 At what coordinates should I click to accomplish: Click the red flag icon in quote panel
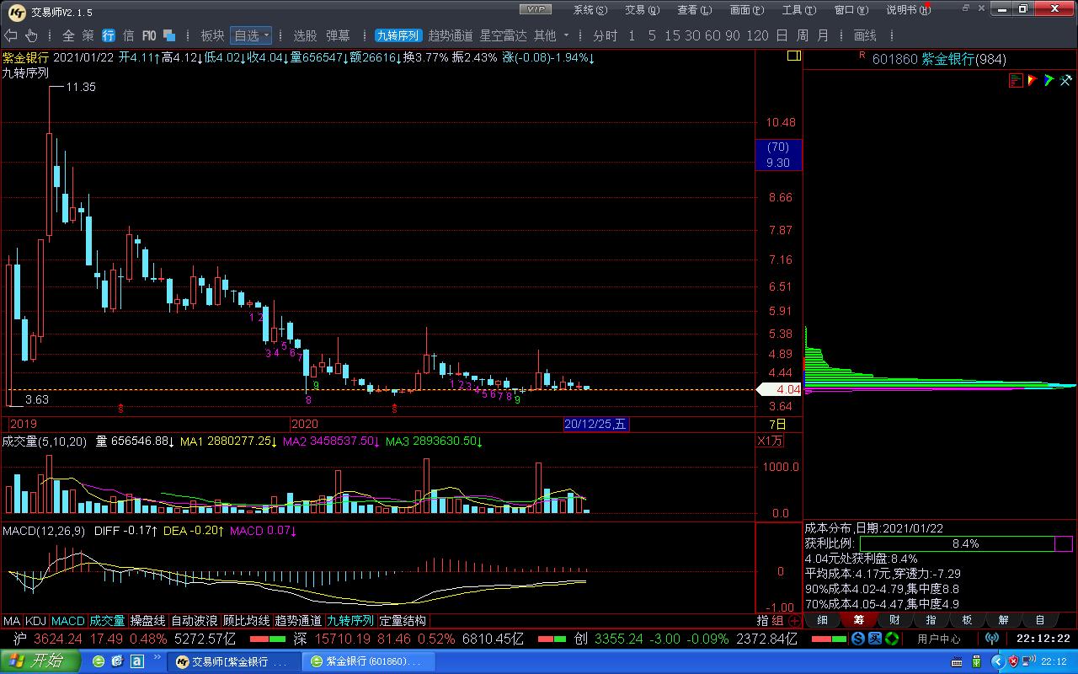coord(1032,80)
